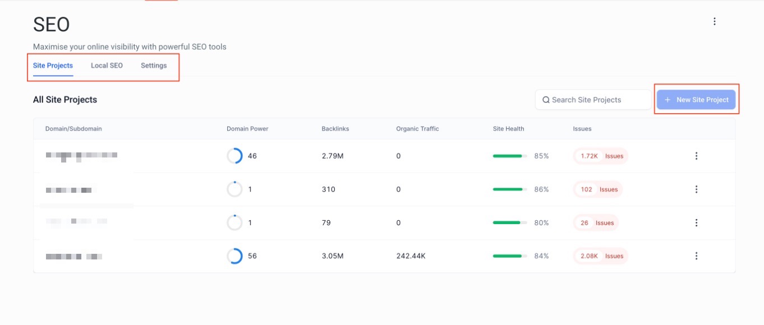Open actions menu for the 1.72K issues row
This screenshot has height=325, width=764.
(696, 156)
